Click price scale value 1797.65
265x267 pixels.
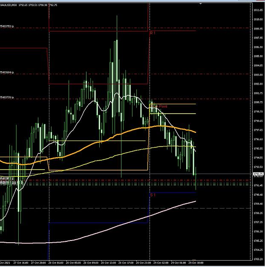coord(258,130)
